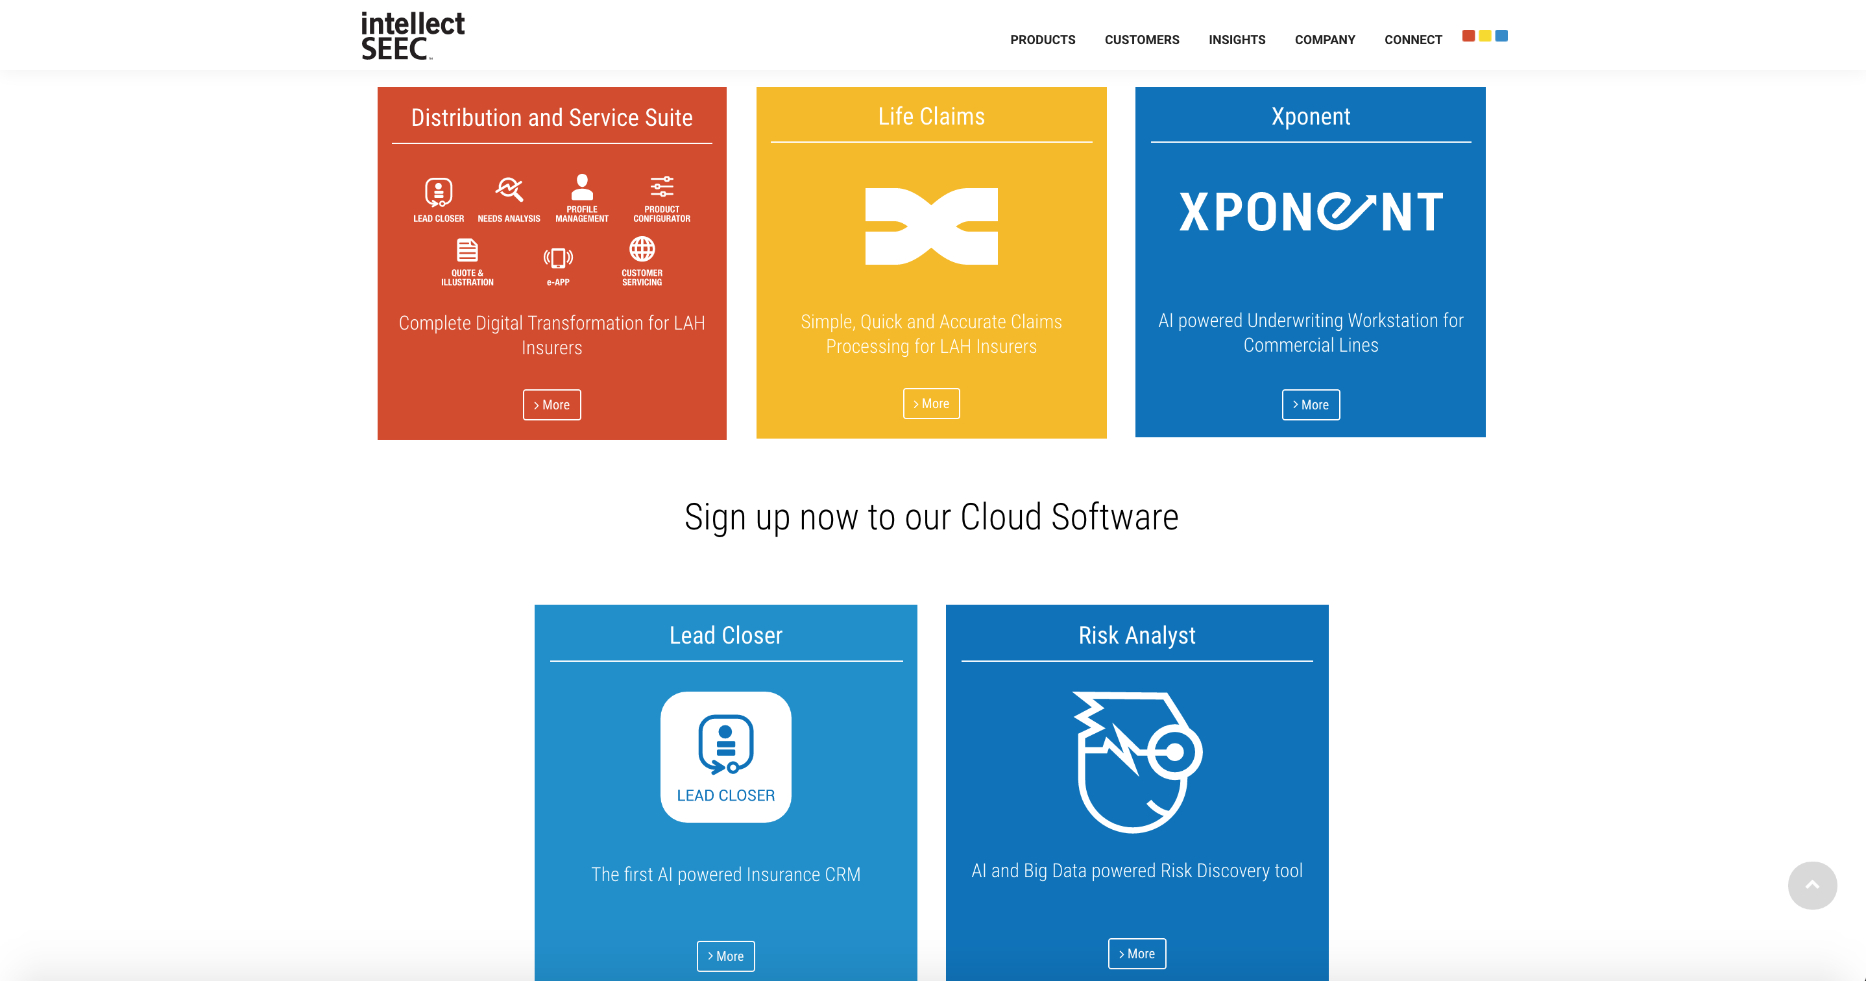The image size is (1866, 981).
Task: Click the e-APP phone icon
Action: coord(558,258)
